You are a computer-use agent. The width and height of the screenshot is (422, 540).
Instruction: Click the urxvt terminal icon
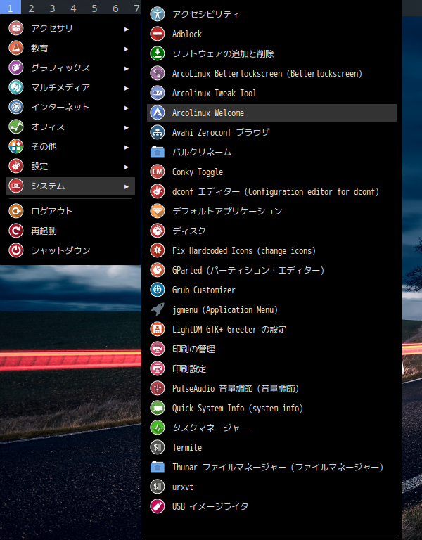coord(158,487)
